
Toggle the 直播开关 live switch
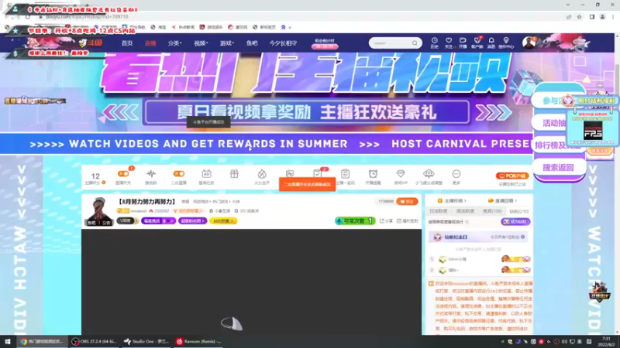tap(123, 173)
